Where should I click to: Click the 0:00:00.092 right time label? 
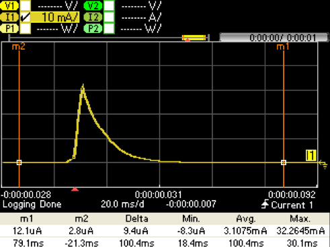coord(292,195)
